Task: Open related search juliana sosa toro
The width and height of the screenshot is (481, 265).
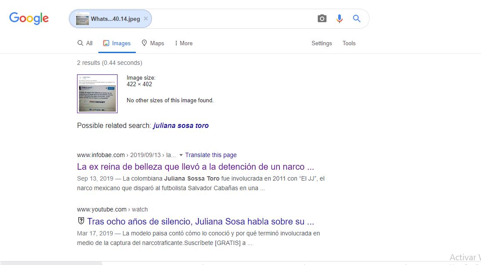Action: click(181, 126)
